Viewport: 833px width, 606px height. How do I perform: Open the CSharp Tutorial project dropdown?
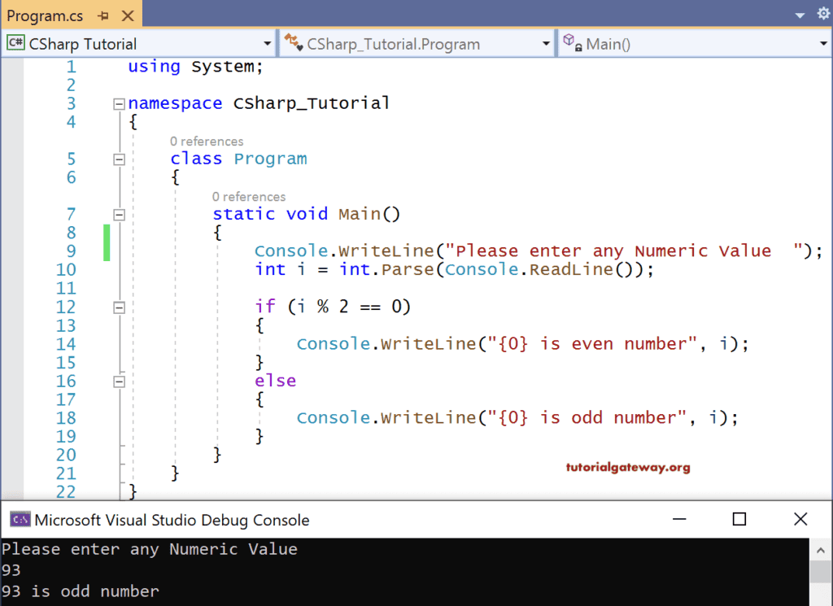(266, 42)
